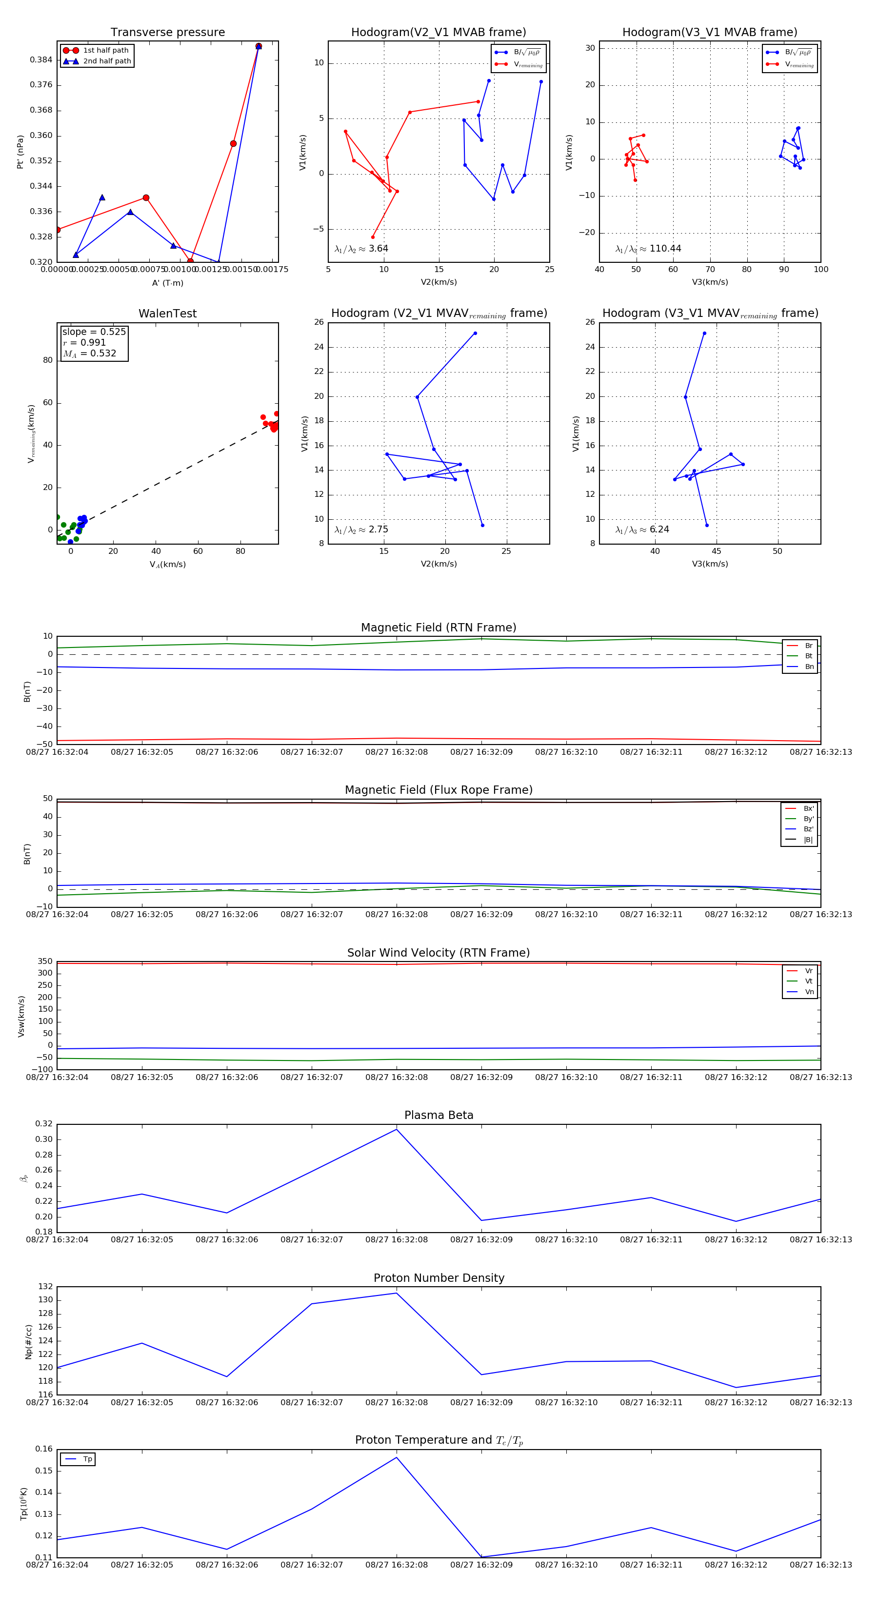Image resolution: width=878 pixels, height=1609 pixels.
Task: Click the λ1/λ3 ≈ 6.24 annotation
Action: [642, 530]
